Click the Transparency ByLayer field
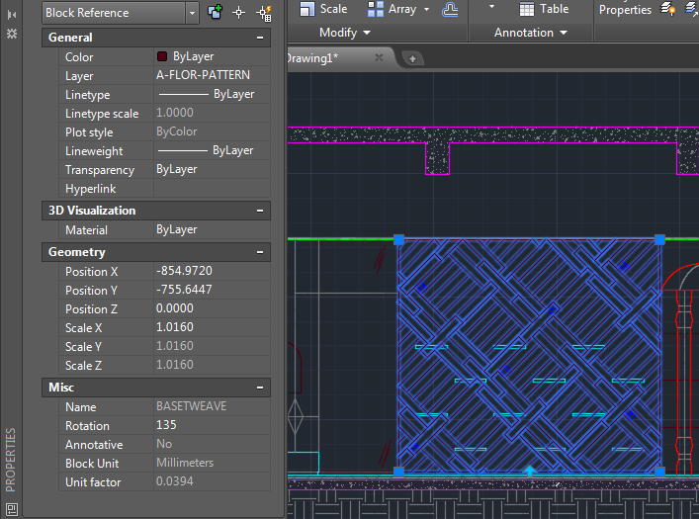This screenshot has height=519, width=699. click(212, 169)
